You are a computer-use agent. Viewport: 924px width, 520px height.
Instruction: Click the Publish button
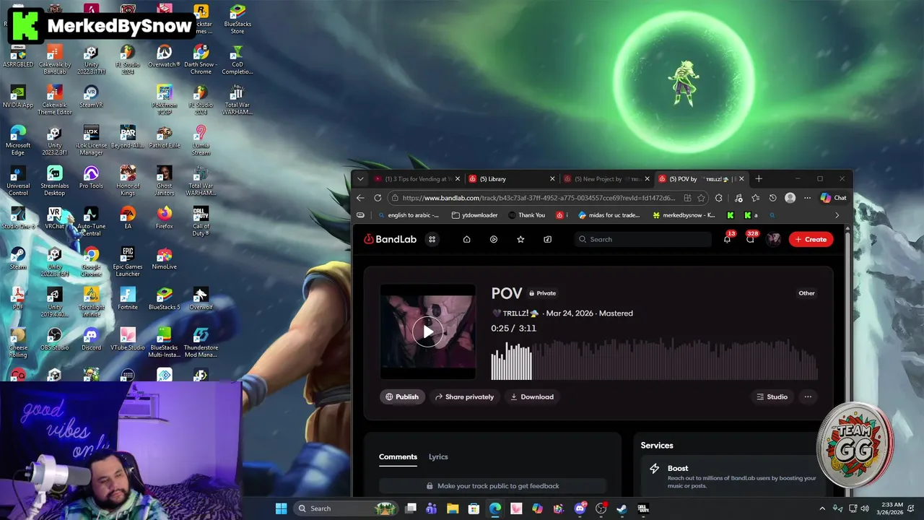402,396
